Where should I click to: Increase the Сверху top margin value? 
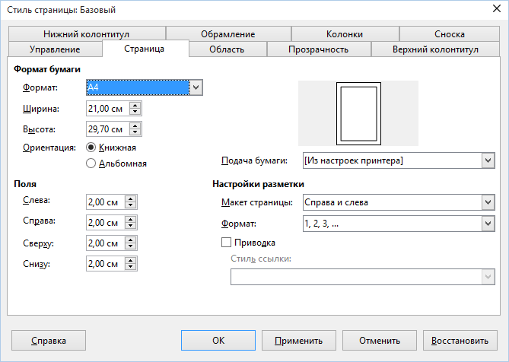(131, 240)
